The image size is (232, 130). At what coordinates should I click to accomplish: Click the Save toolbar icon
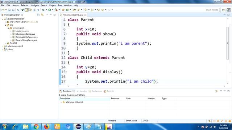9,10
